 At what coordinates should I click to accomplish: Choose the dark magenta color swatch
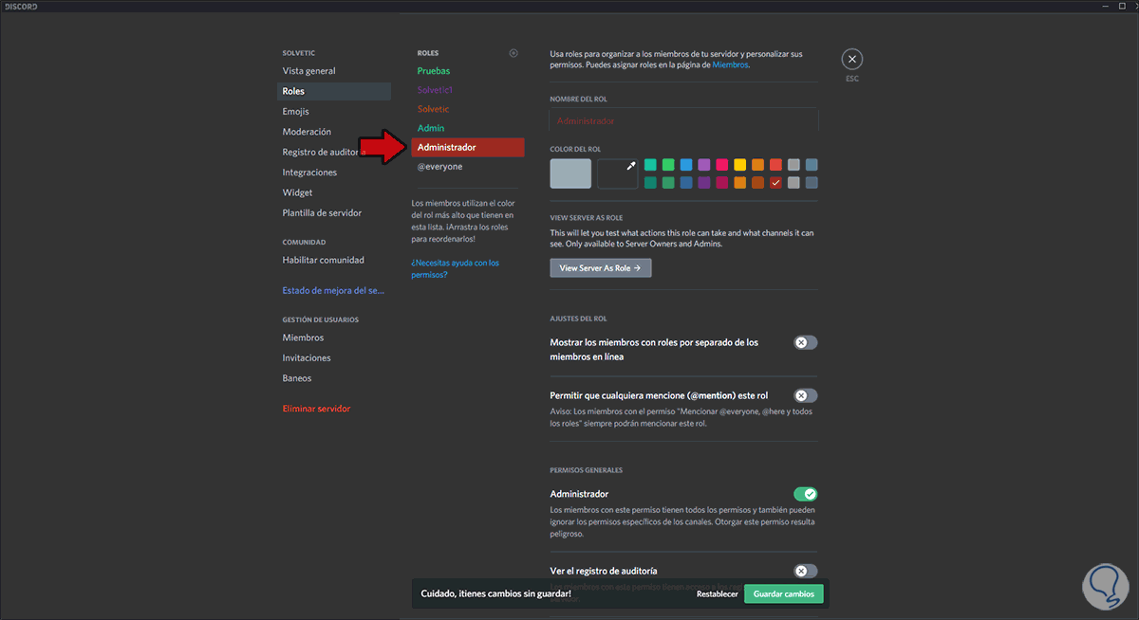tap(722, 183)
